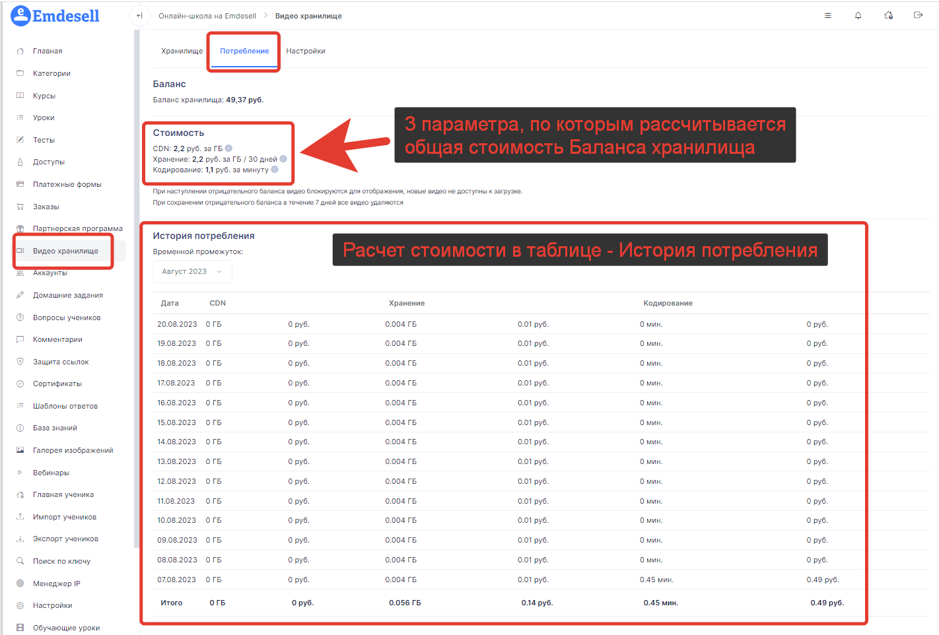Click the CDN column header
This screenshot has width=939, height=635.
pos(218,303)
